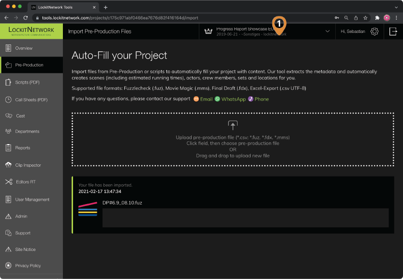Contact support via WhatsApp link

pos(234,99)
